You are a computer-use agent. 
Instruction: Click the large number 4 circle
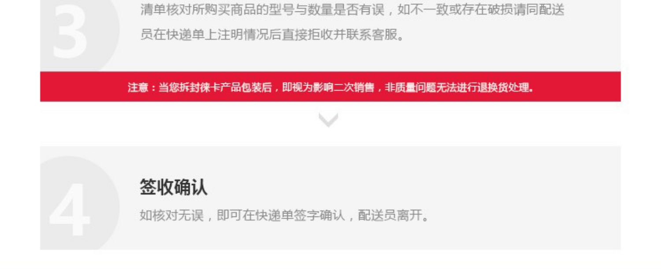coord(80,203)
